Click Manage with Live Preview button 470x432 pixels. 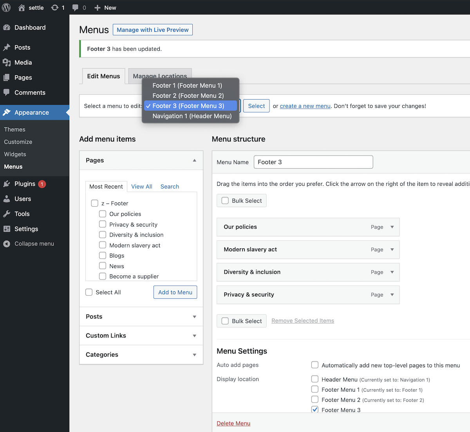coord(153,30)
